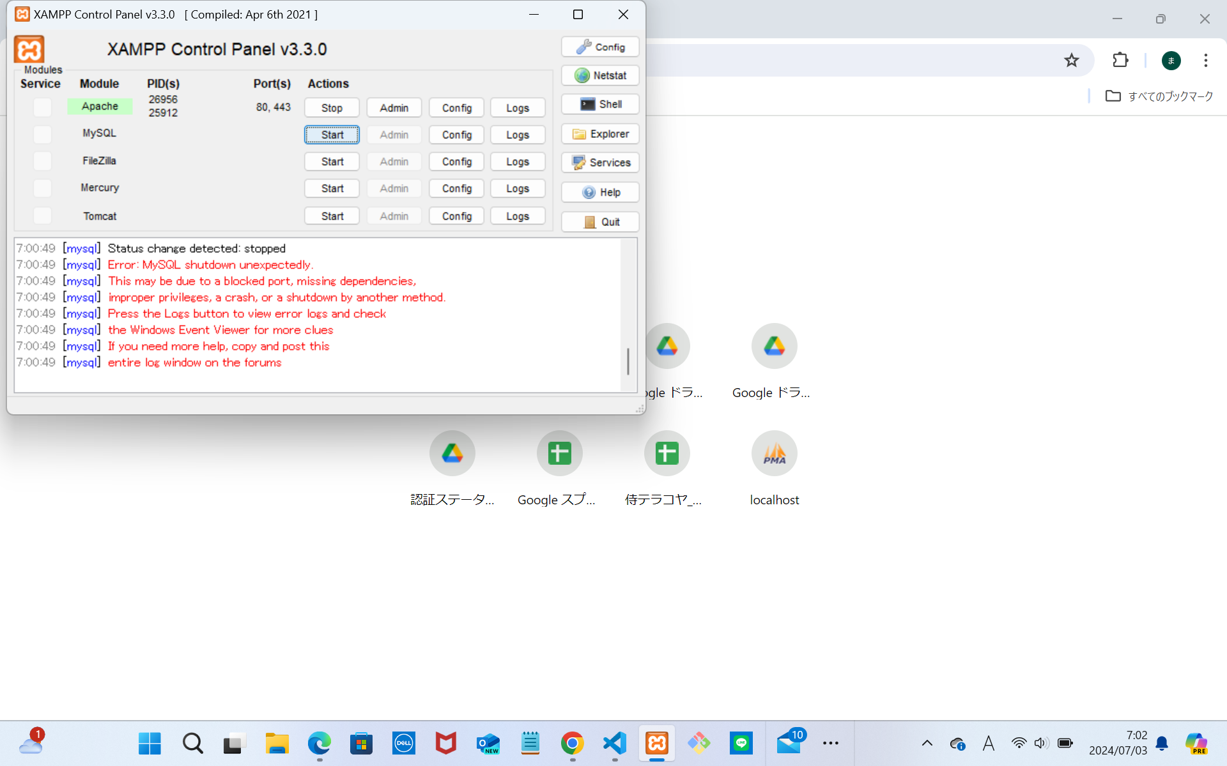1227x766 pixels.
Task: Open Windows Services from XAMPP
Action: (600, 163)
